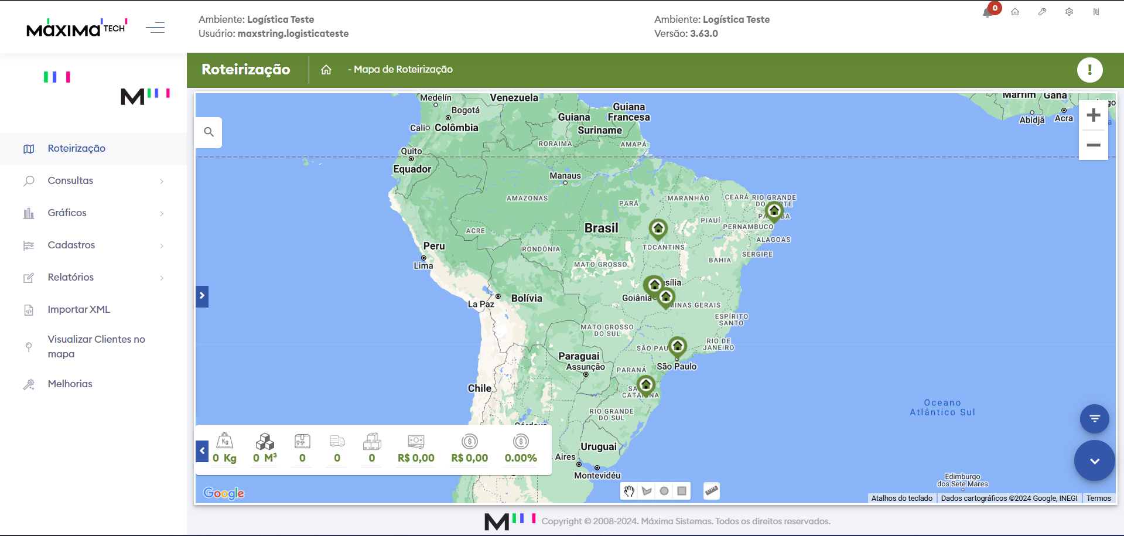1124x536 pixels.
Task: Click the home icon in the green breadcrumb bar
Action: [x=326, y=70]
